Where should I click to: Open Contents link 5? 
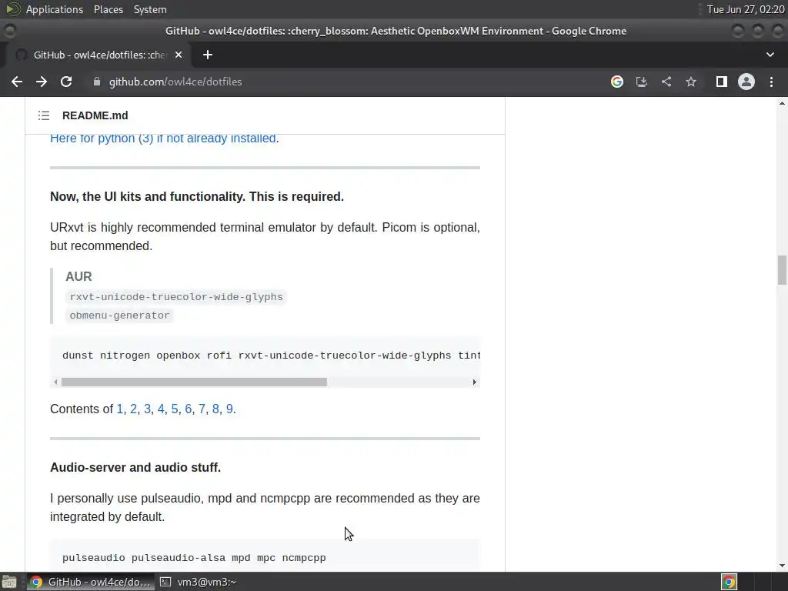coord(175,409)
